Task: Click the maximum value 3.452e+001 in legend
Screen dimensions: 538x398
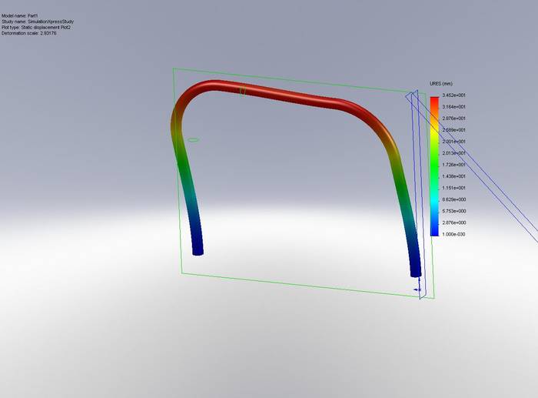Action: [453, 95]
